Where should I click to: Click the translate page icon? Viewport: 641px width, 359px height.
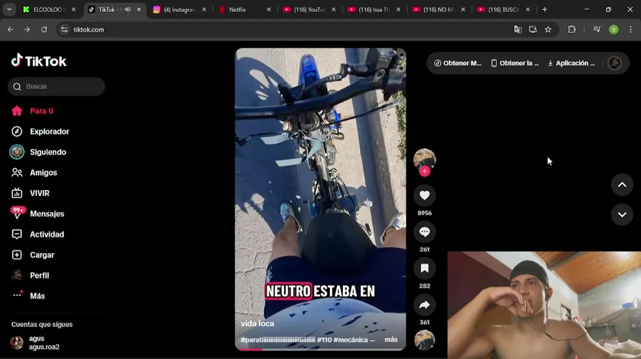[518, 29]
